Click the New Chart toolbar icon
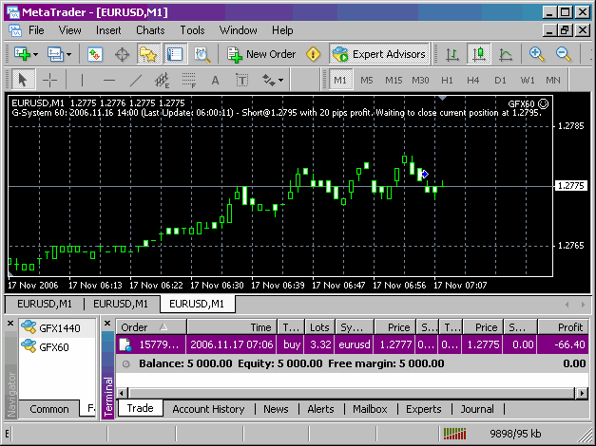The width and height of the screenshot is (596, 446). (22, 54)
